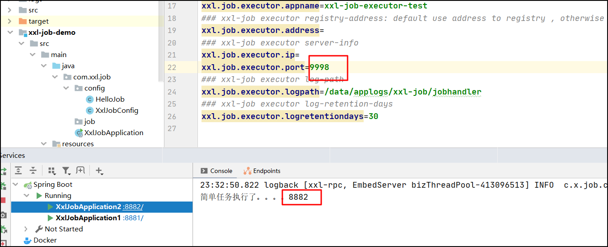Collapse the com.xxl.job package
Image resolution: width=608 pixels, height=247 pixels.
click(x=55, y=77)
